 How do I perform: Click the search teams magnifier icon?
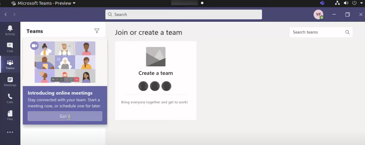[x=347, y=32]
